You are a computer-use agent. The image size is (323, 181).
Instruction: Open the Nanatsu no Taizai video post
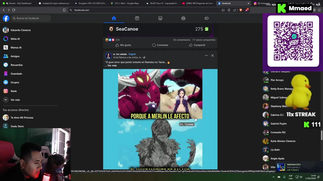pos(160,119)
